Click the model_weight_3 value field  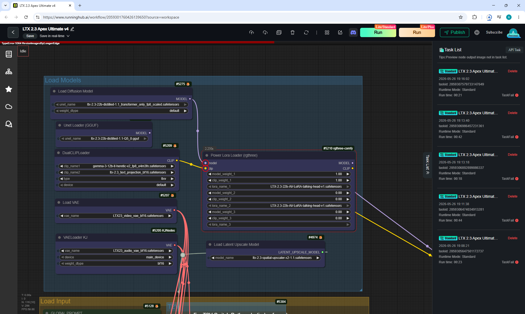pyautogui.click(x=279, y=212)
